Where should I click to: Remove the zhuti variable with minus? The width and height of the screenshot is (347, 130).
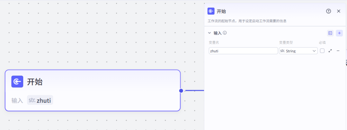(338, 51)
